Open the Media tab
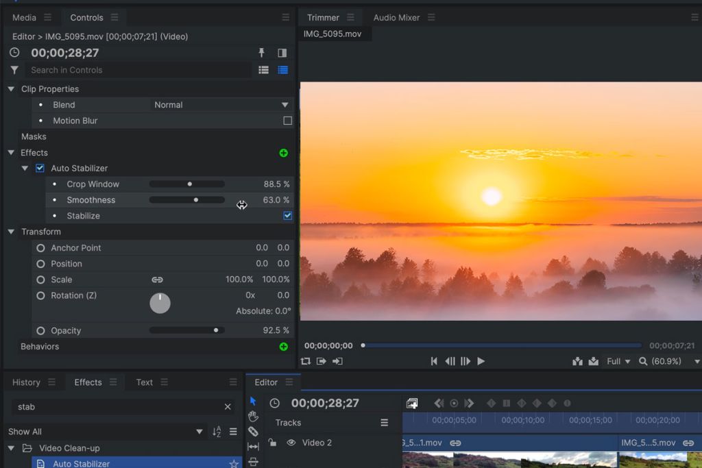This screenshot has width=702, height=468. pos(25,17)
